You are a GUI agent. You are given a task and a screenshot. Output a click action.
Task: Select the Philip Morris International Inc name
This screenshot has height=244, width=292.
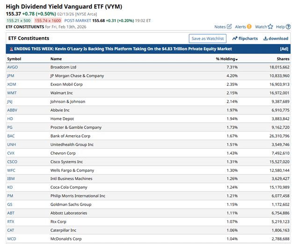pyautogui.click(x=78, y=196)
